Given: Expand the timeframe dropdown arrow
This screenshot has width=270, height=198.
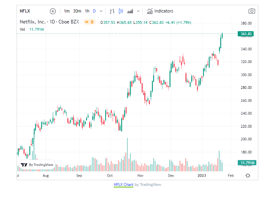Looking at the screenshot, I should (101, 11).
